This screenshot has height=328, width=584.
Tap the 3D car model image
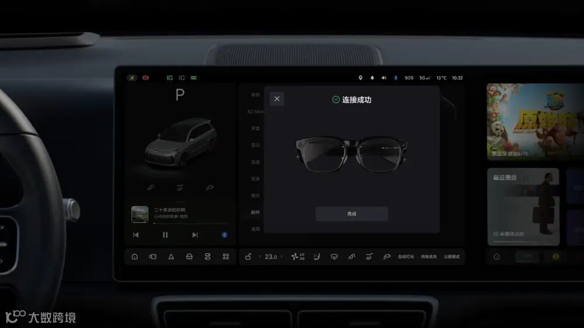coord(180,142)
